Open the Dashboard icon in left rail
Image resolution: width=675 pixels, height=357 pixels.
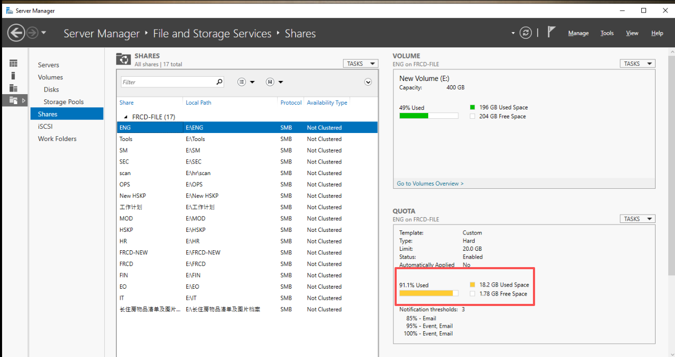pos(14,63)
